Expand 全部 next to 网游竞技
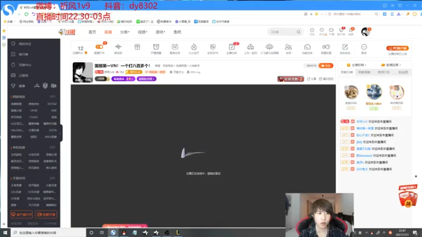Screen dimensions: 422x237 pos(53,96)
